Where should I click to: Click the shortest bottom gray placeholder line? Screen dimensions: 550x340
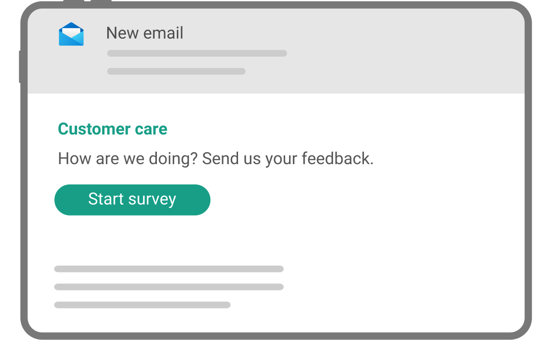coord(142,305)
